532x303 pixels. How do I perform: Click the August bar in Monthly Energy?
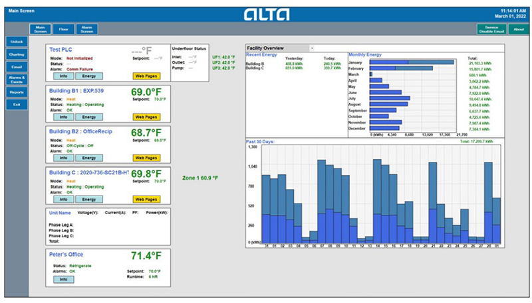click(389, 104)
